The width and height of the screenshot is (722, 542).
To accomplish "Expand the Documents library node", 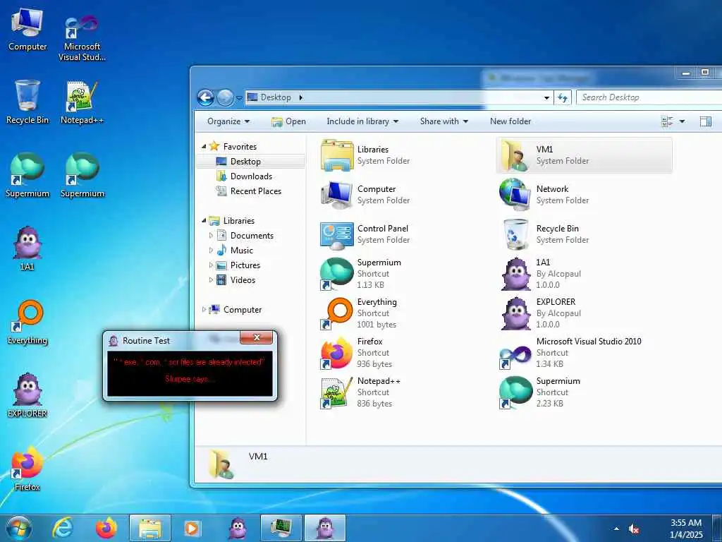I will [x=211, y=236].
